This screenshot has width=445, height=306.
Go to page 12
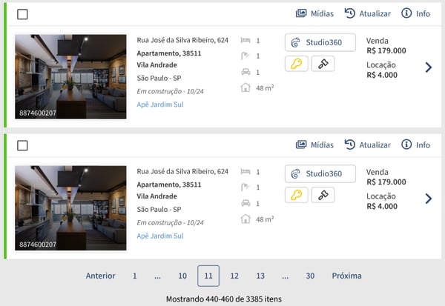tap(234, 276)
